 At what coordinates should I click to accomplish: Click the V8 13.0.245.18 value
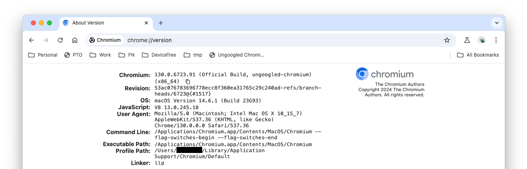pos(176,108)
